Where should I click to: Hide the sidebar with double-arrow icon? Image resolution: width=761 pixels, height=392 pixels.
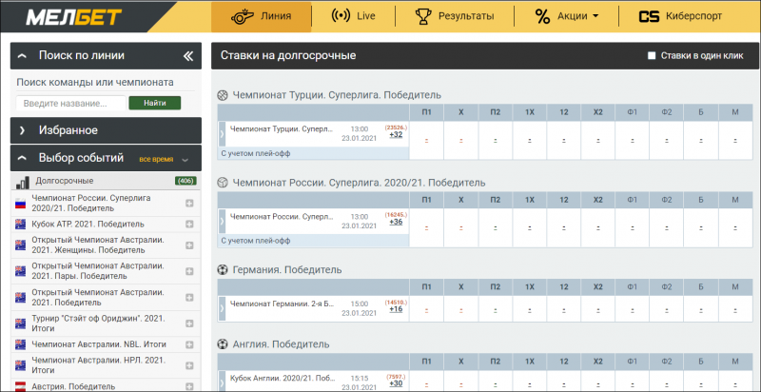click(188, 56)
